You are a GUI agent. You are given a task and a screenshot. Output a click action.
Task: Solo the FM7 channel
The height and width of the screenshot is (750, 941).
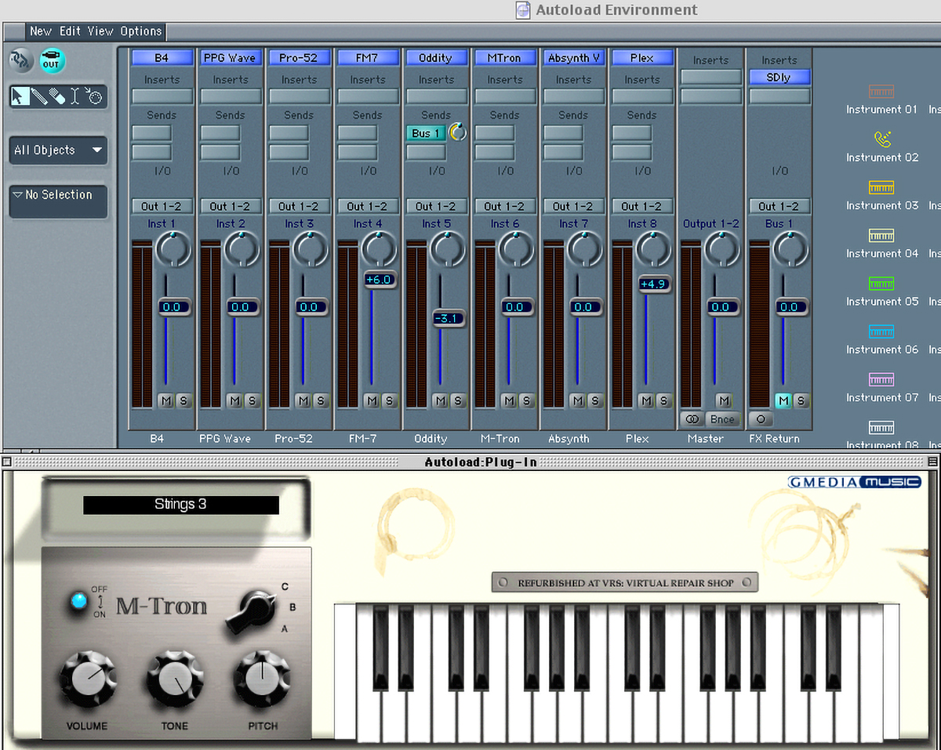coord(389,400)
